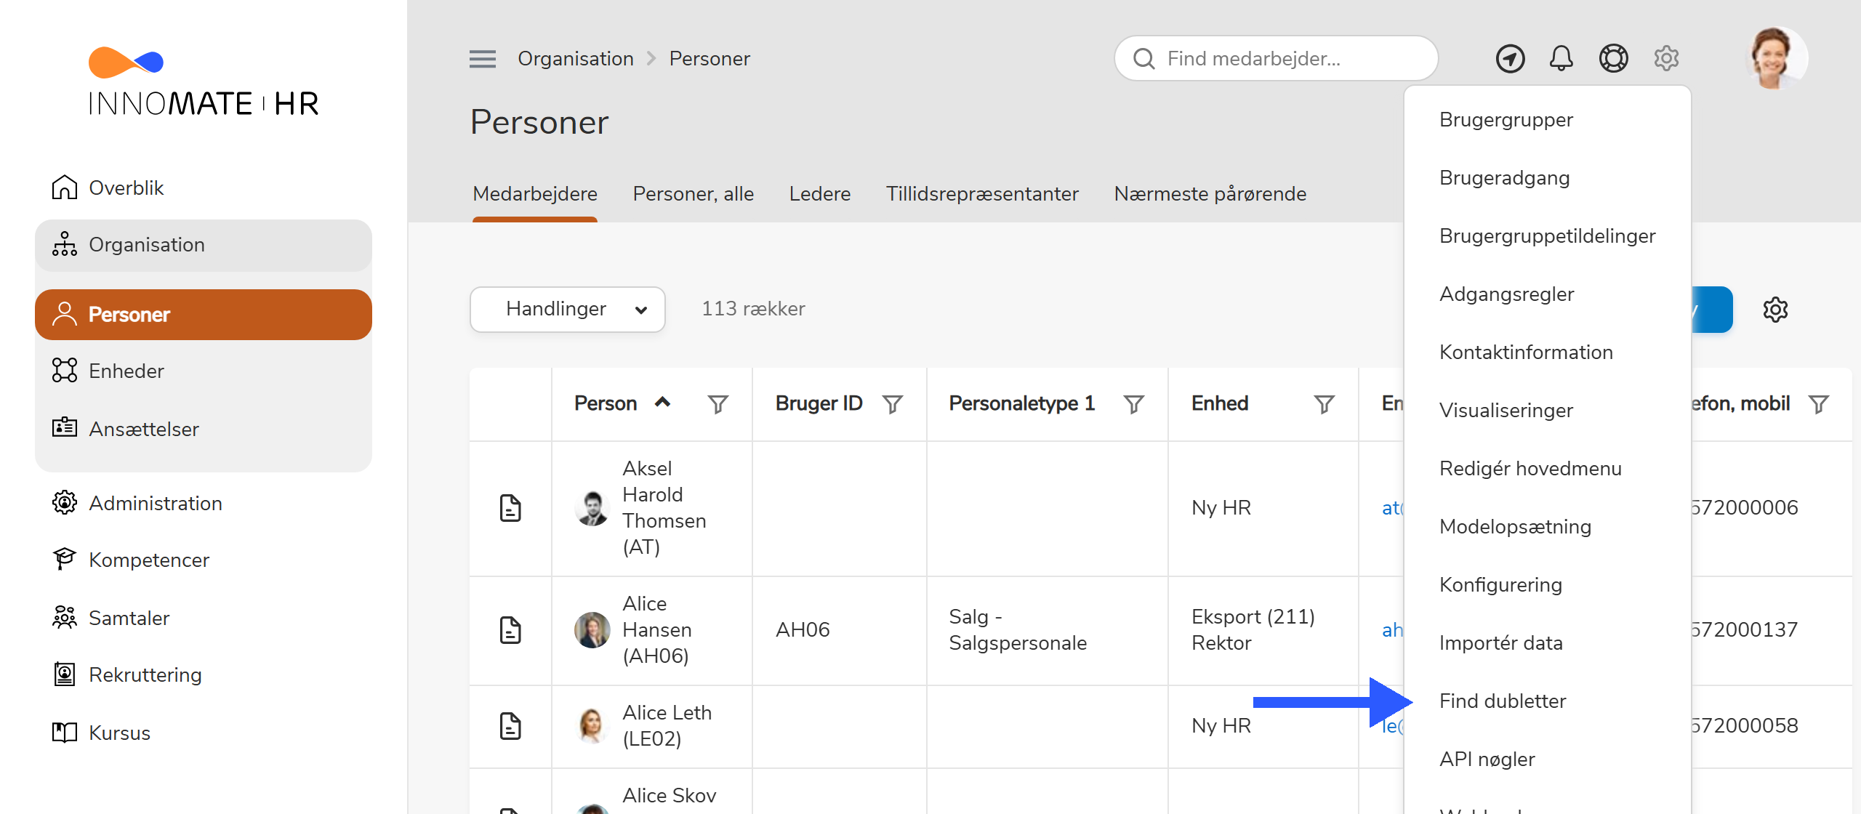The width and height of the screenshot is (1861, 814).
Task: Click the Rekruttering portrait icon
Action: (65, 674)
